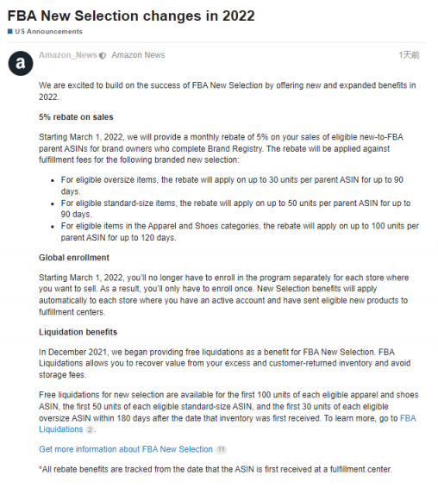Click the 5% rebate on sales heading
The image size is (438, 488).
pyautogui.click(x=76, y=117)
